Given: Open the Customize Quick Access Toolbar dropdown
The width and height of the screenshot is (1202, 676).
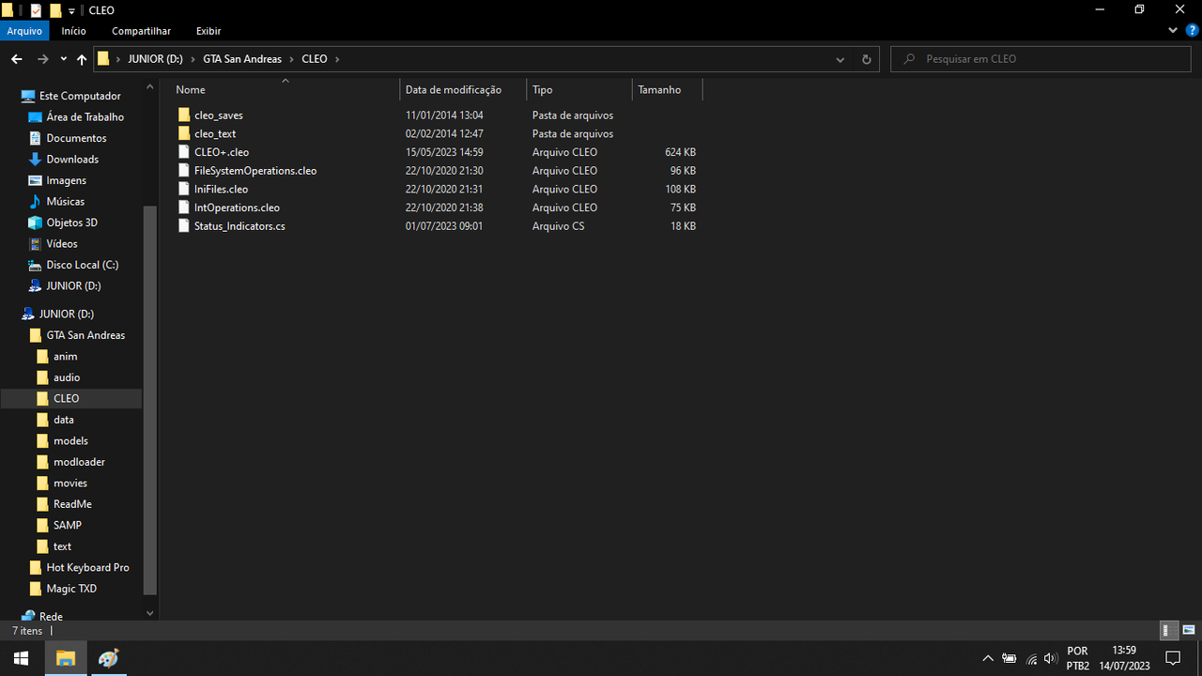Looking at the screenshot, I should tap(71, 11).
